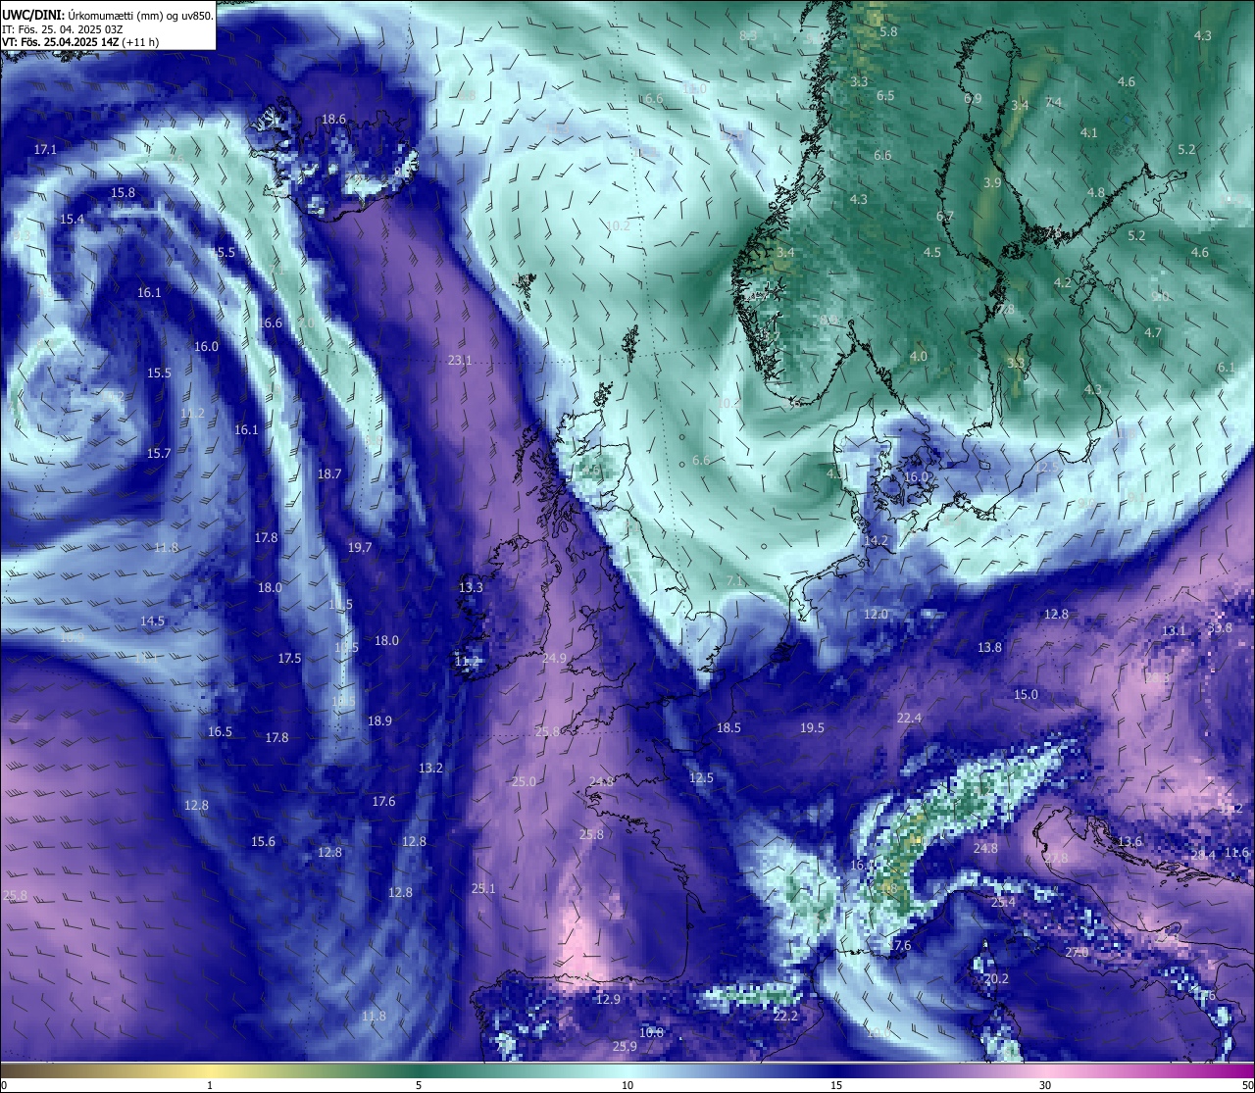Viewport: 1255px width, 1093px height.
Task: Click the 23.1 value on the map
Action: (x=460, y=361)
